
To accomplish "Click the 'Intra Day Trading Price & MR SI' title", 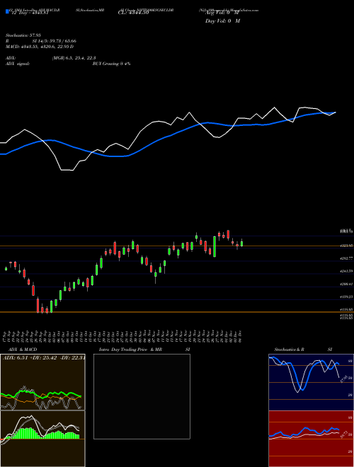I will pos(144,350).
